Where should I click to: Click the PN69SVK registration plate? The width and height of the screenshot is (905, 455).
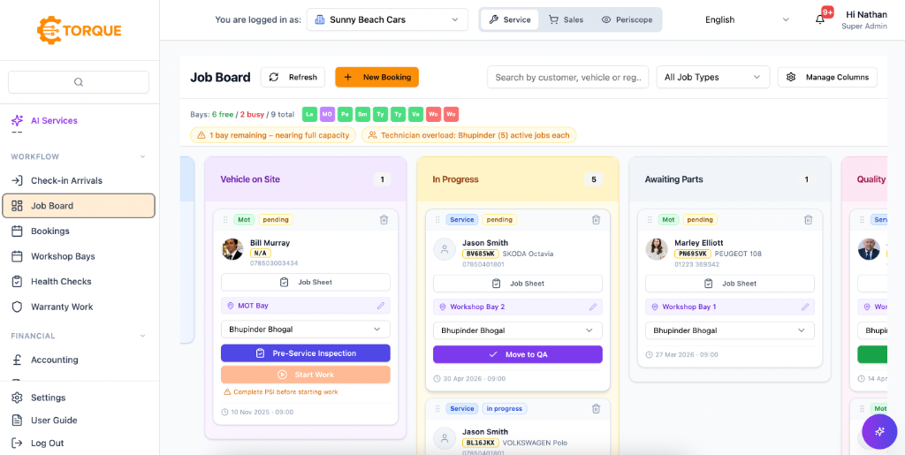point(693,254)
